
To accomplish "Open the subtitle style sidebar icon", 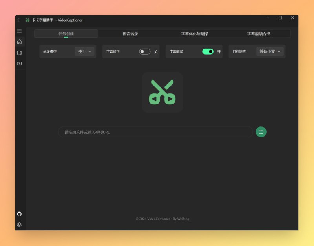I will coord(19,64).
